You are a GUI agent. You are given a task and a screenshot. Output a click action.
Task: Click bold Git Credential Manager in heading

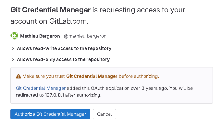(x=51, y=10)
